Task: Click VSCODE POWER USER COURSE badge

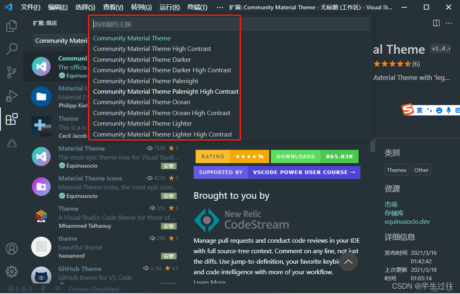Action: [x=277, y=172]
